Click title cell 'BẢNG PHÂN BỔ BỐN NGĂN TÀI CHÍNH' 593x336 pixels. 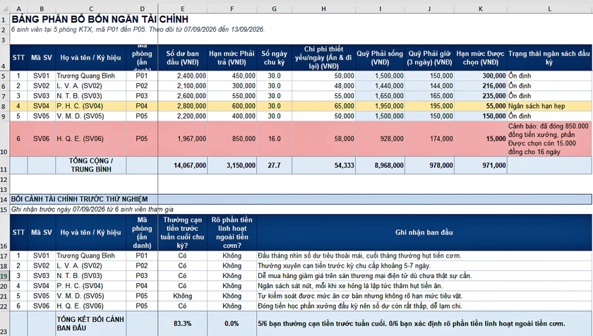click(100, 19)
